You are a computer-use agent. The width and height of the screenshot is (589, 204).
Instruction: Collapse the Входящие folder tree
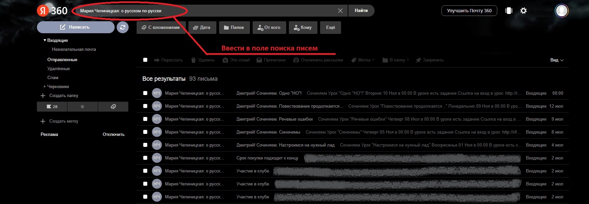(x=45, y=40)
